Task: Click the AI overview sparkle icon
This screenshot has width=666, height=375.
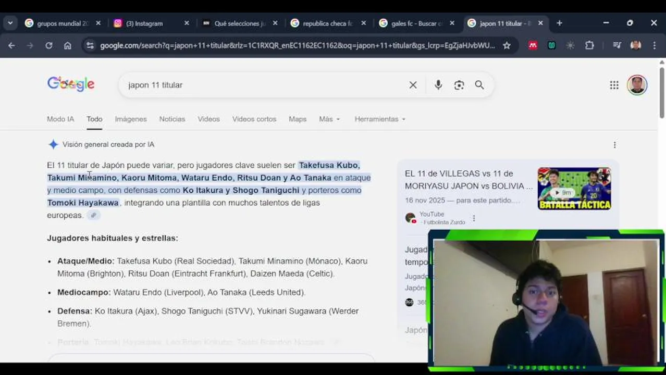Action: coord(53,144)
